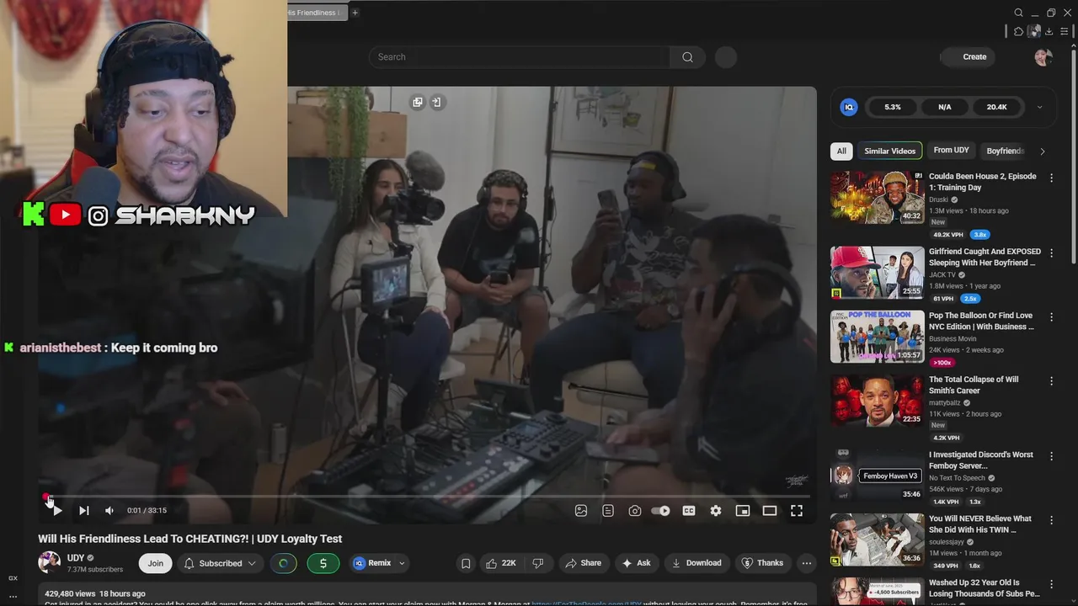
Task: Open the transcript icon in player controls
Action: coord(608,511)
